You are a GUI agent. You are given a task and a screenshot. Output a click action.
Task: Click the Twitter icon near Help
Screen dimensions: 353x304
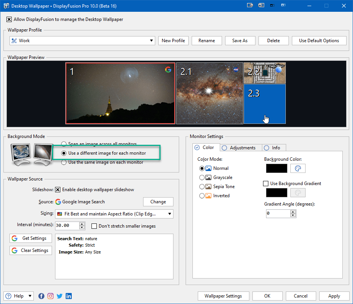[60, 296]
